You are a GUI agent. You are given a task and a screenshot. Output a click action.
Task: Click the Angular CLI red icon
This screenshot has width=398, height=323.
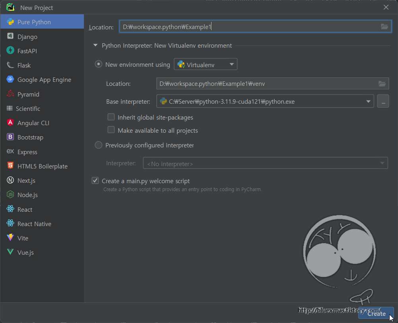pos(10,122)
